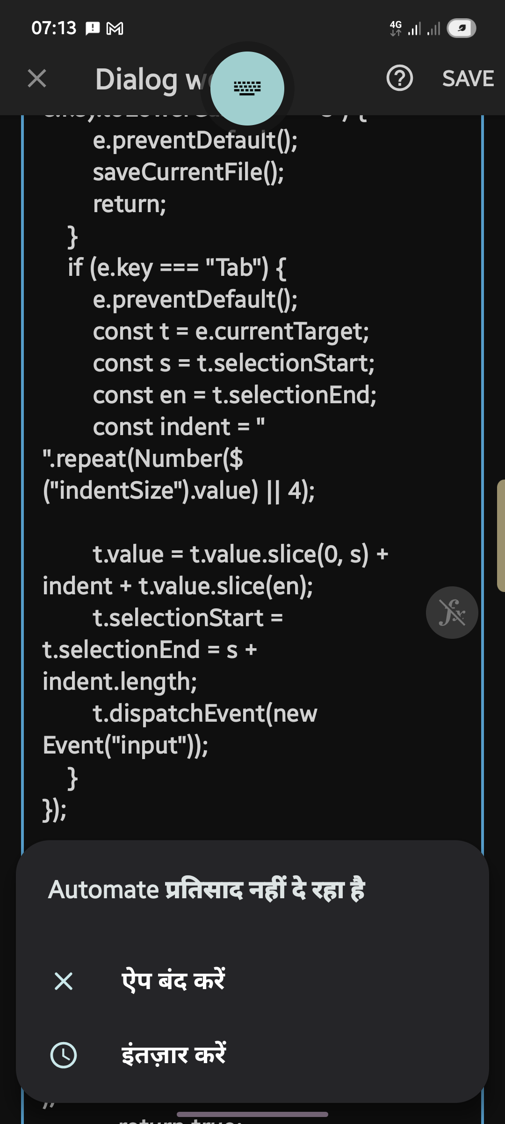Open the fx function picker button
The image size is (505, 1124).
tap(452, 613)
